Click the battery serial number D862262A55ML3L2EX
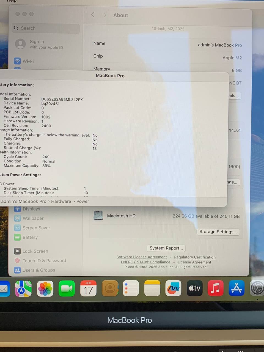Image resolution: width=264 pixels, height=352 pixels. (x=62, y=100)
